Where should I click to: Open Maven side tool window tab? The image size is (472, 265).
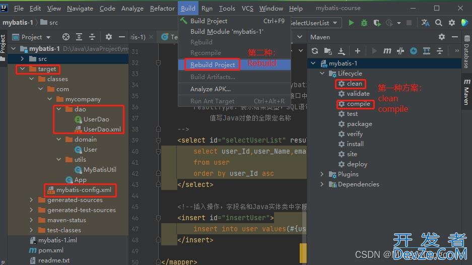466,92
